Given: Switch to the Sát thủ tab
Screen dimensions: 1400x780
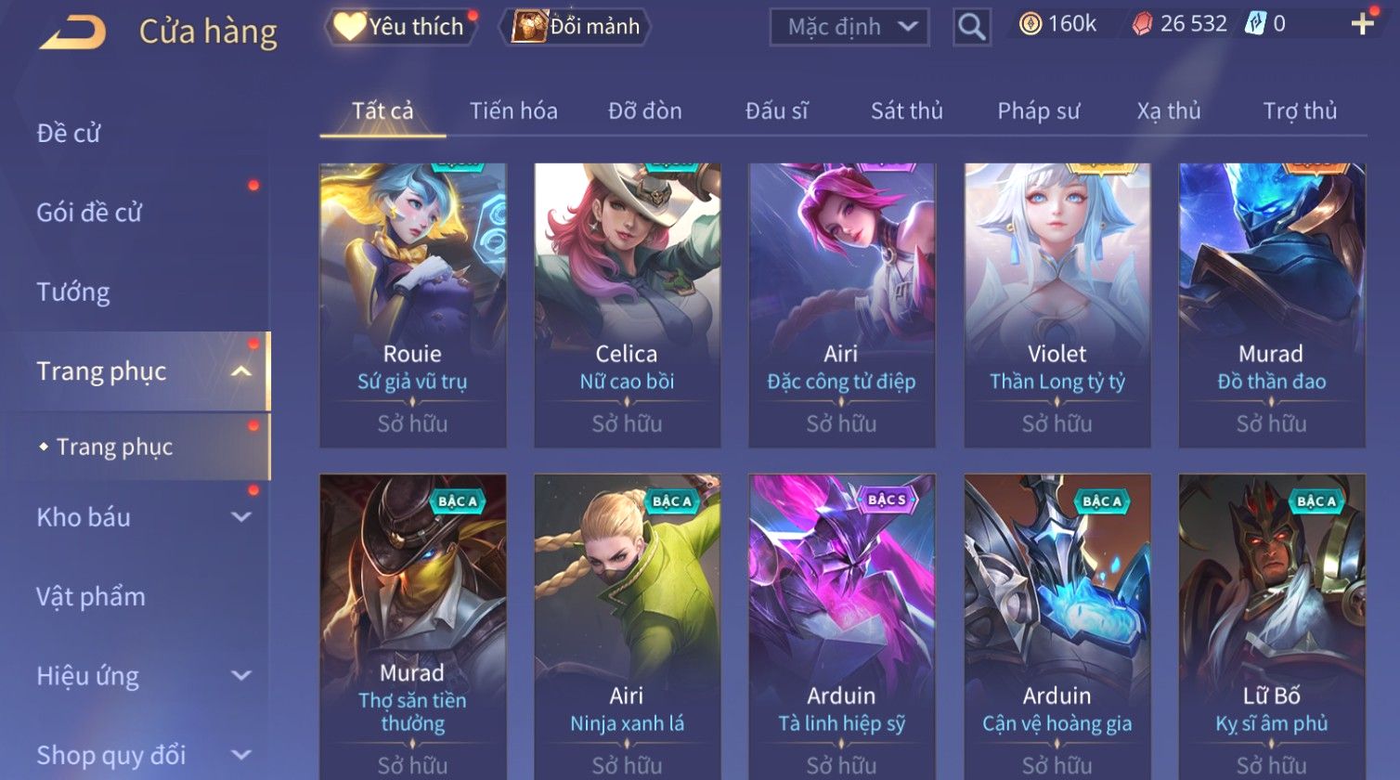Looking at the screenshot, I should coord(906,111).
